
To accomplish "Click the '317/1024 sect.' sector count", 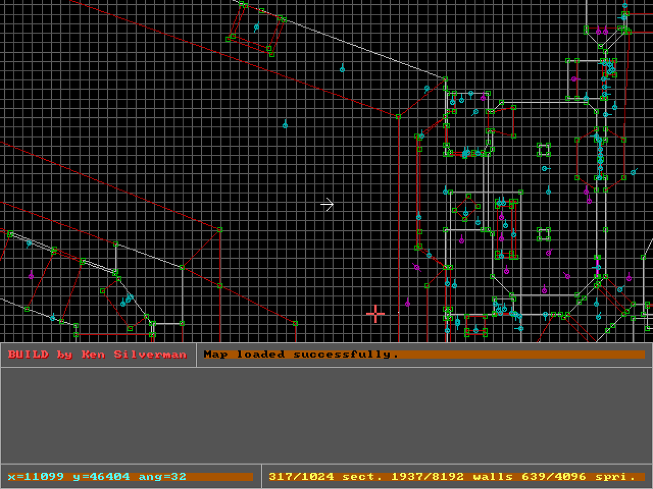I will click(x=325, y=477).
